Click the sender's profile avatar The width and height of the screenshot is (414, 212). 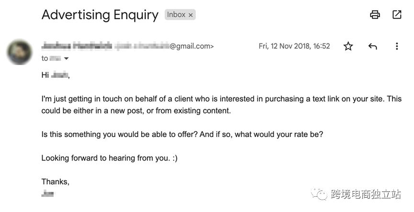[x=20, y=52]
